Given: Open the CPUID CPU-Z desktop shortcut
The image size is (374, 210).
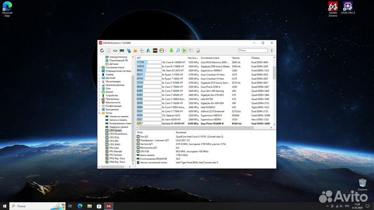Looking at the screenshot, I should (348, 8).
